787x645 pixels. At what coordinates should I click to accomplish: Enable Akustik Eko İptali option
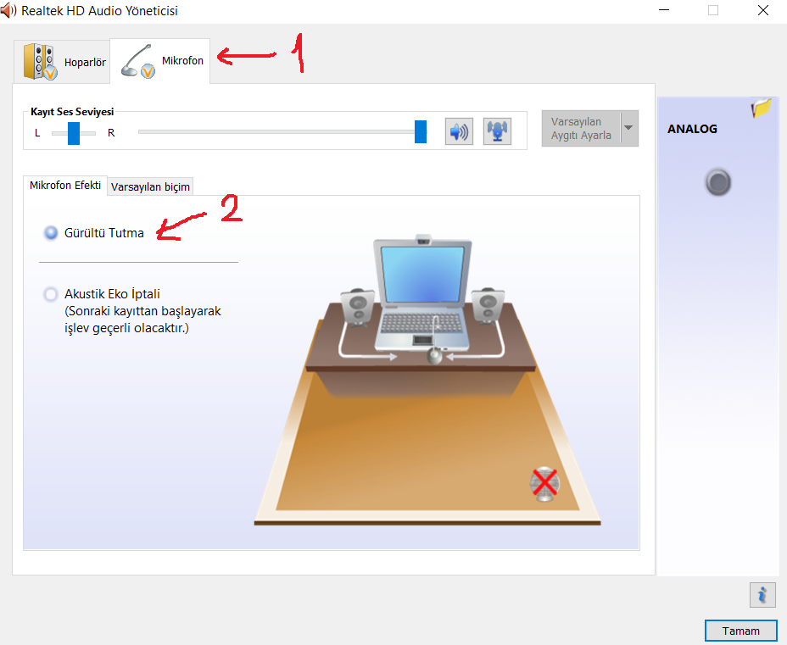[51, 294]
